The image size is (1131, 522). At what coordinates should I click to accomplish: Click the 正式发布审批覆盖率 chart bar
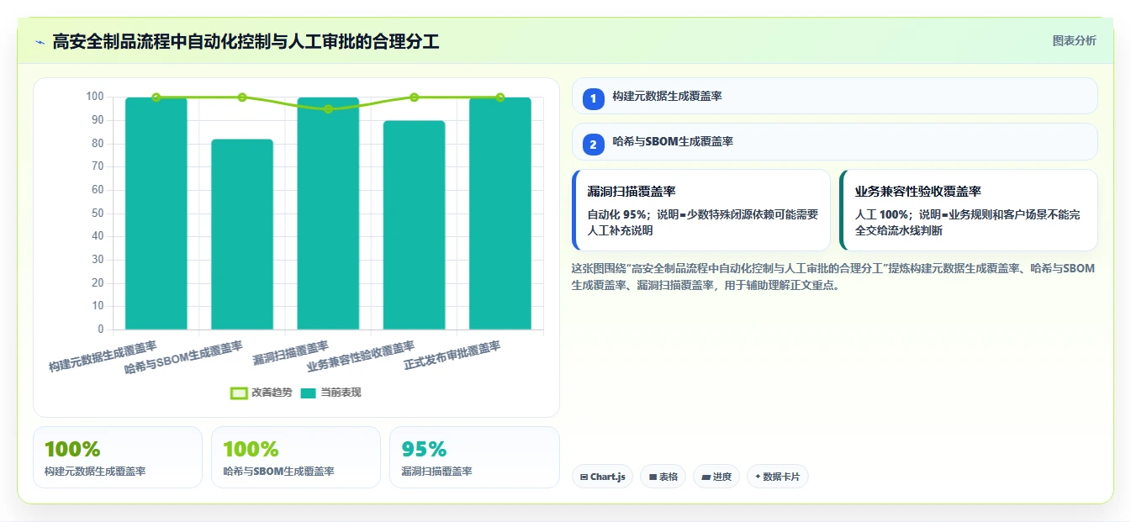[500, 214]
